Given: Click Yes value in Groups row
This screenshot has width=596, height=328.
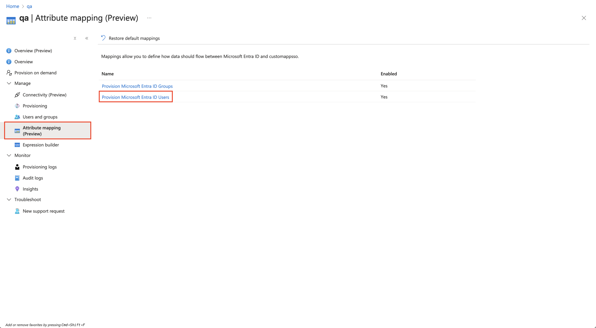Looking at the screenshot, I should click(x=384, y=86).
